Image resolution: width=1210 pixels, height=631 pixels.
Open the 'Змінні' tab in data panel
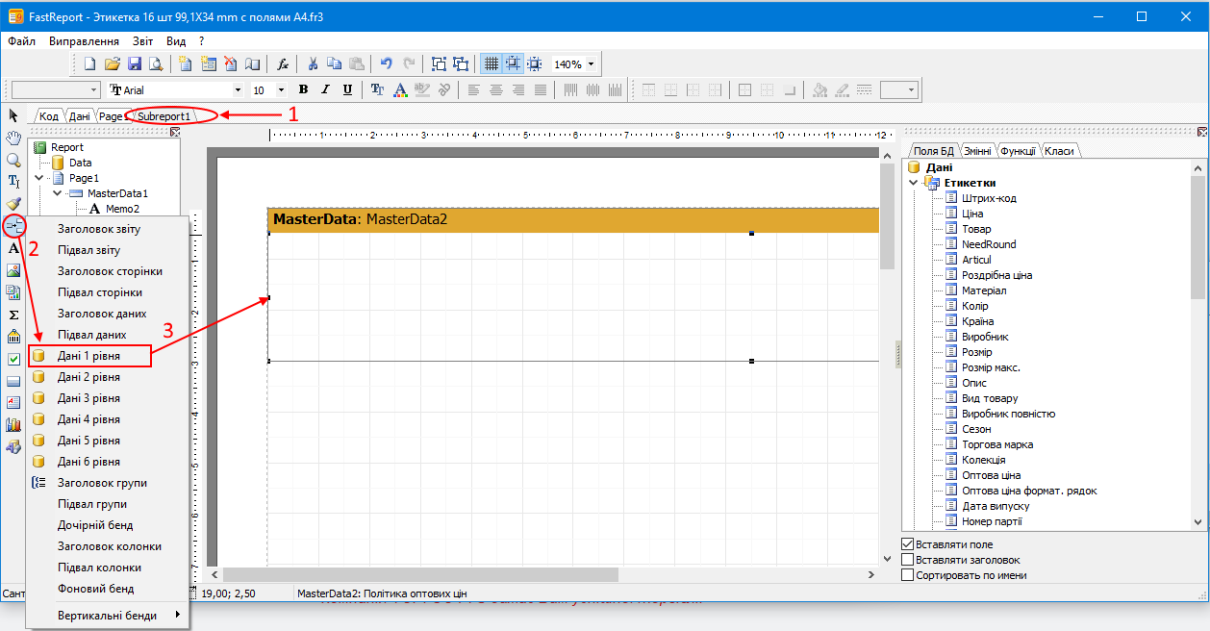pos(978,151)
